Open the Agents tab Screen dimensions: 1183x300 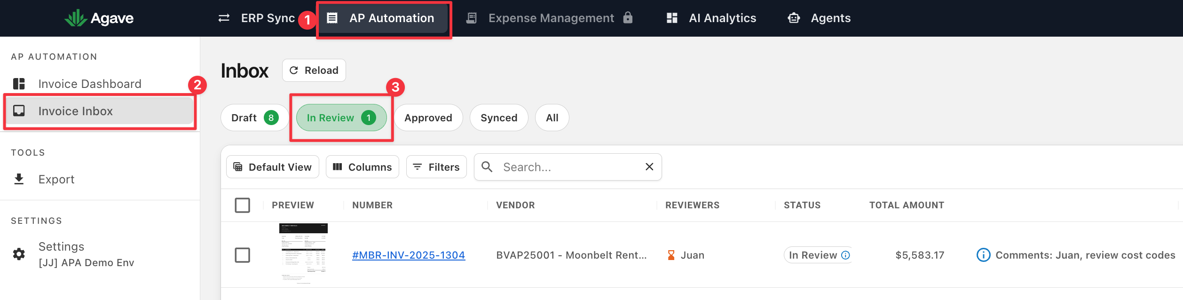820,18
